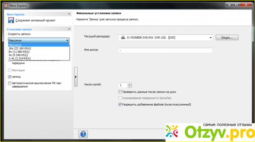
Task: Open the Текущий рекордер drive dropdown
Action: (210, 38)
